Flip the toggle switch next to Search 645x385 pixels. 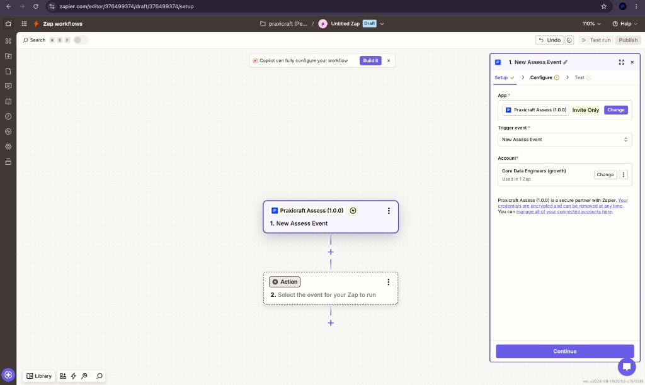81,40
